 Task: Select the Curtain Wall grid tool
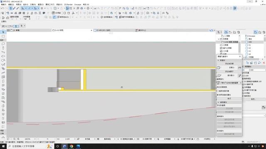tap(3, 77)
